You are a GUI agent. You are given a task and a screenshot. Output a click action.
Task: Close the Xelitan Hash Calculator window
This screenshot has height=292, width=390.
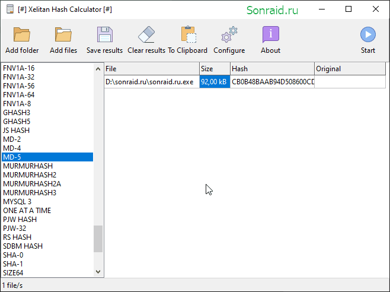point(376,9)
